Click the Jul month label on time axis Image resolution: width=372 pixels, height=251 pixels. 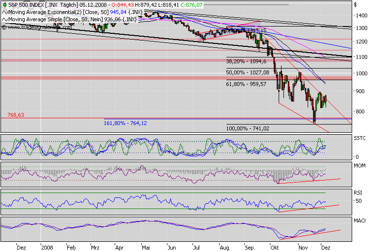(196, 248)
